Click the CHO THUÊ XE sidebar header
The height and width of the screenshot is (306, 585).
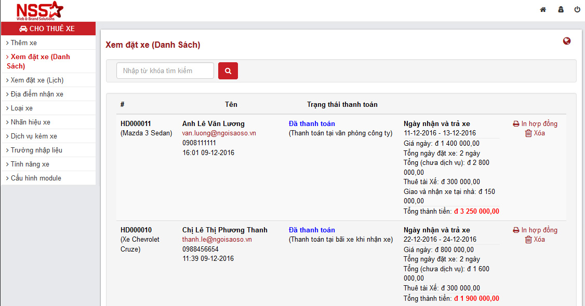48,29
